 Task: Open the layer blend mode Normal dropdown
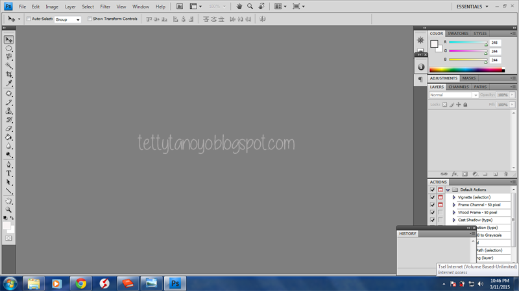click(453, 95)
